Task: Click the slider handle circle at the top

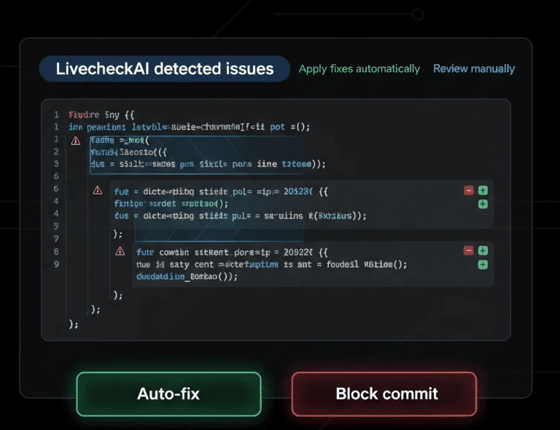Action: click(x=418, y=15)
